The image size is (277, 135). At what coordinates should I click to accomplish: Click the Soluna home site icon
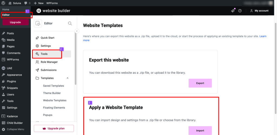(10, 3)
